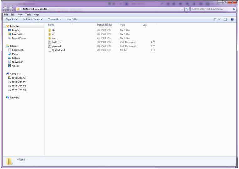Sort by the Size column header
The image size is (239, 169).
point(144,25)
